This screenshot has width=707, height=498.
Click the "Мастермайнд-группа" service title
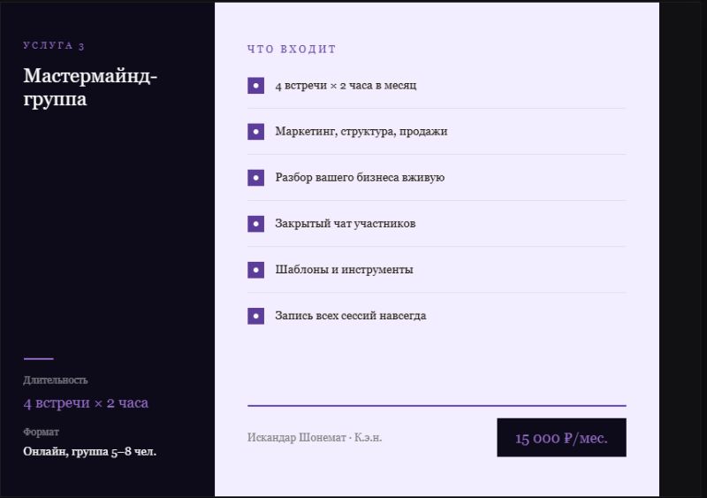point(90,88)
